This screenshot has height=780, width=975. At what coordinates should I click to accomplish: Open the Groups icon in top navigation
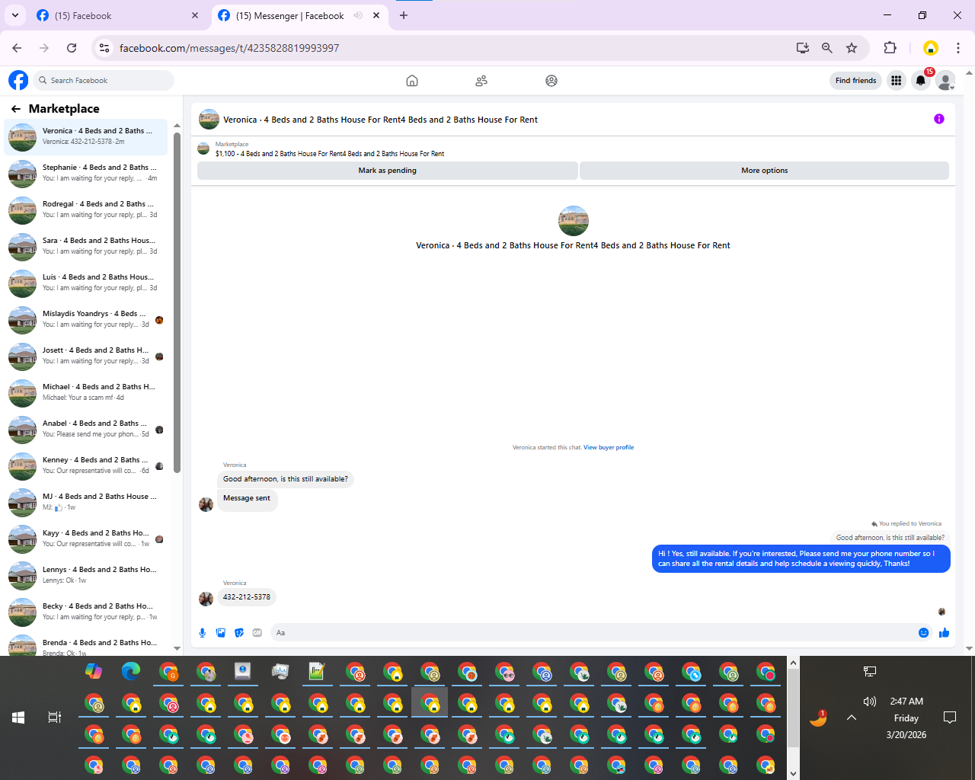(551, 81)
